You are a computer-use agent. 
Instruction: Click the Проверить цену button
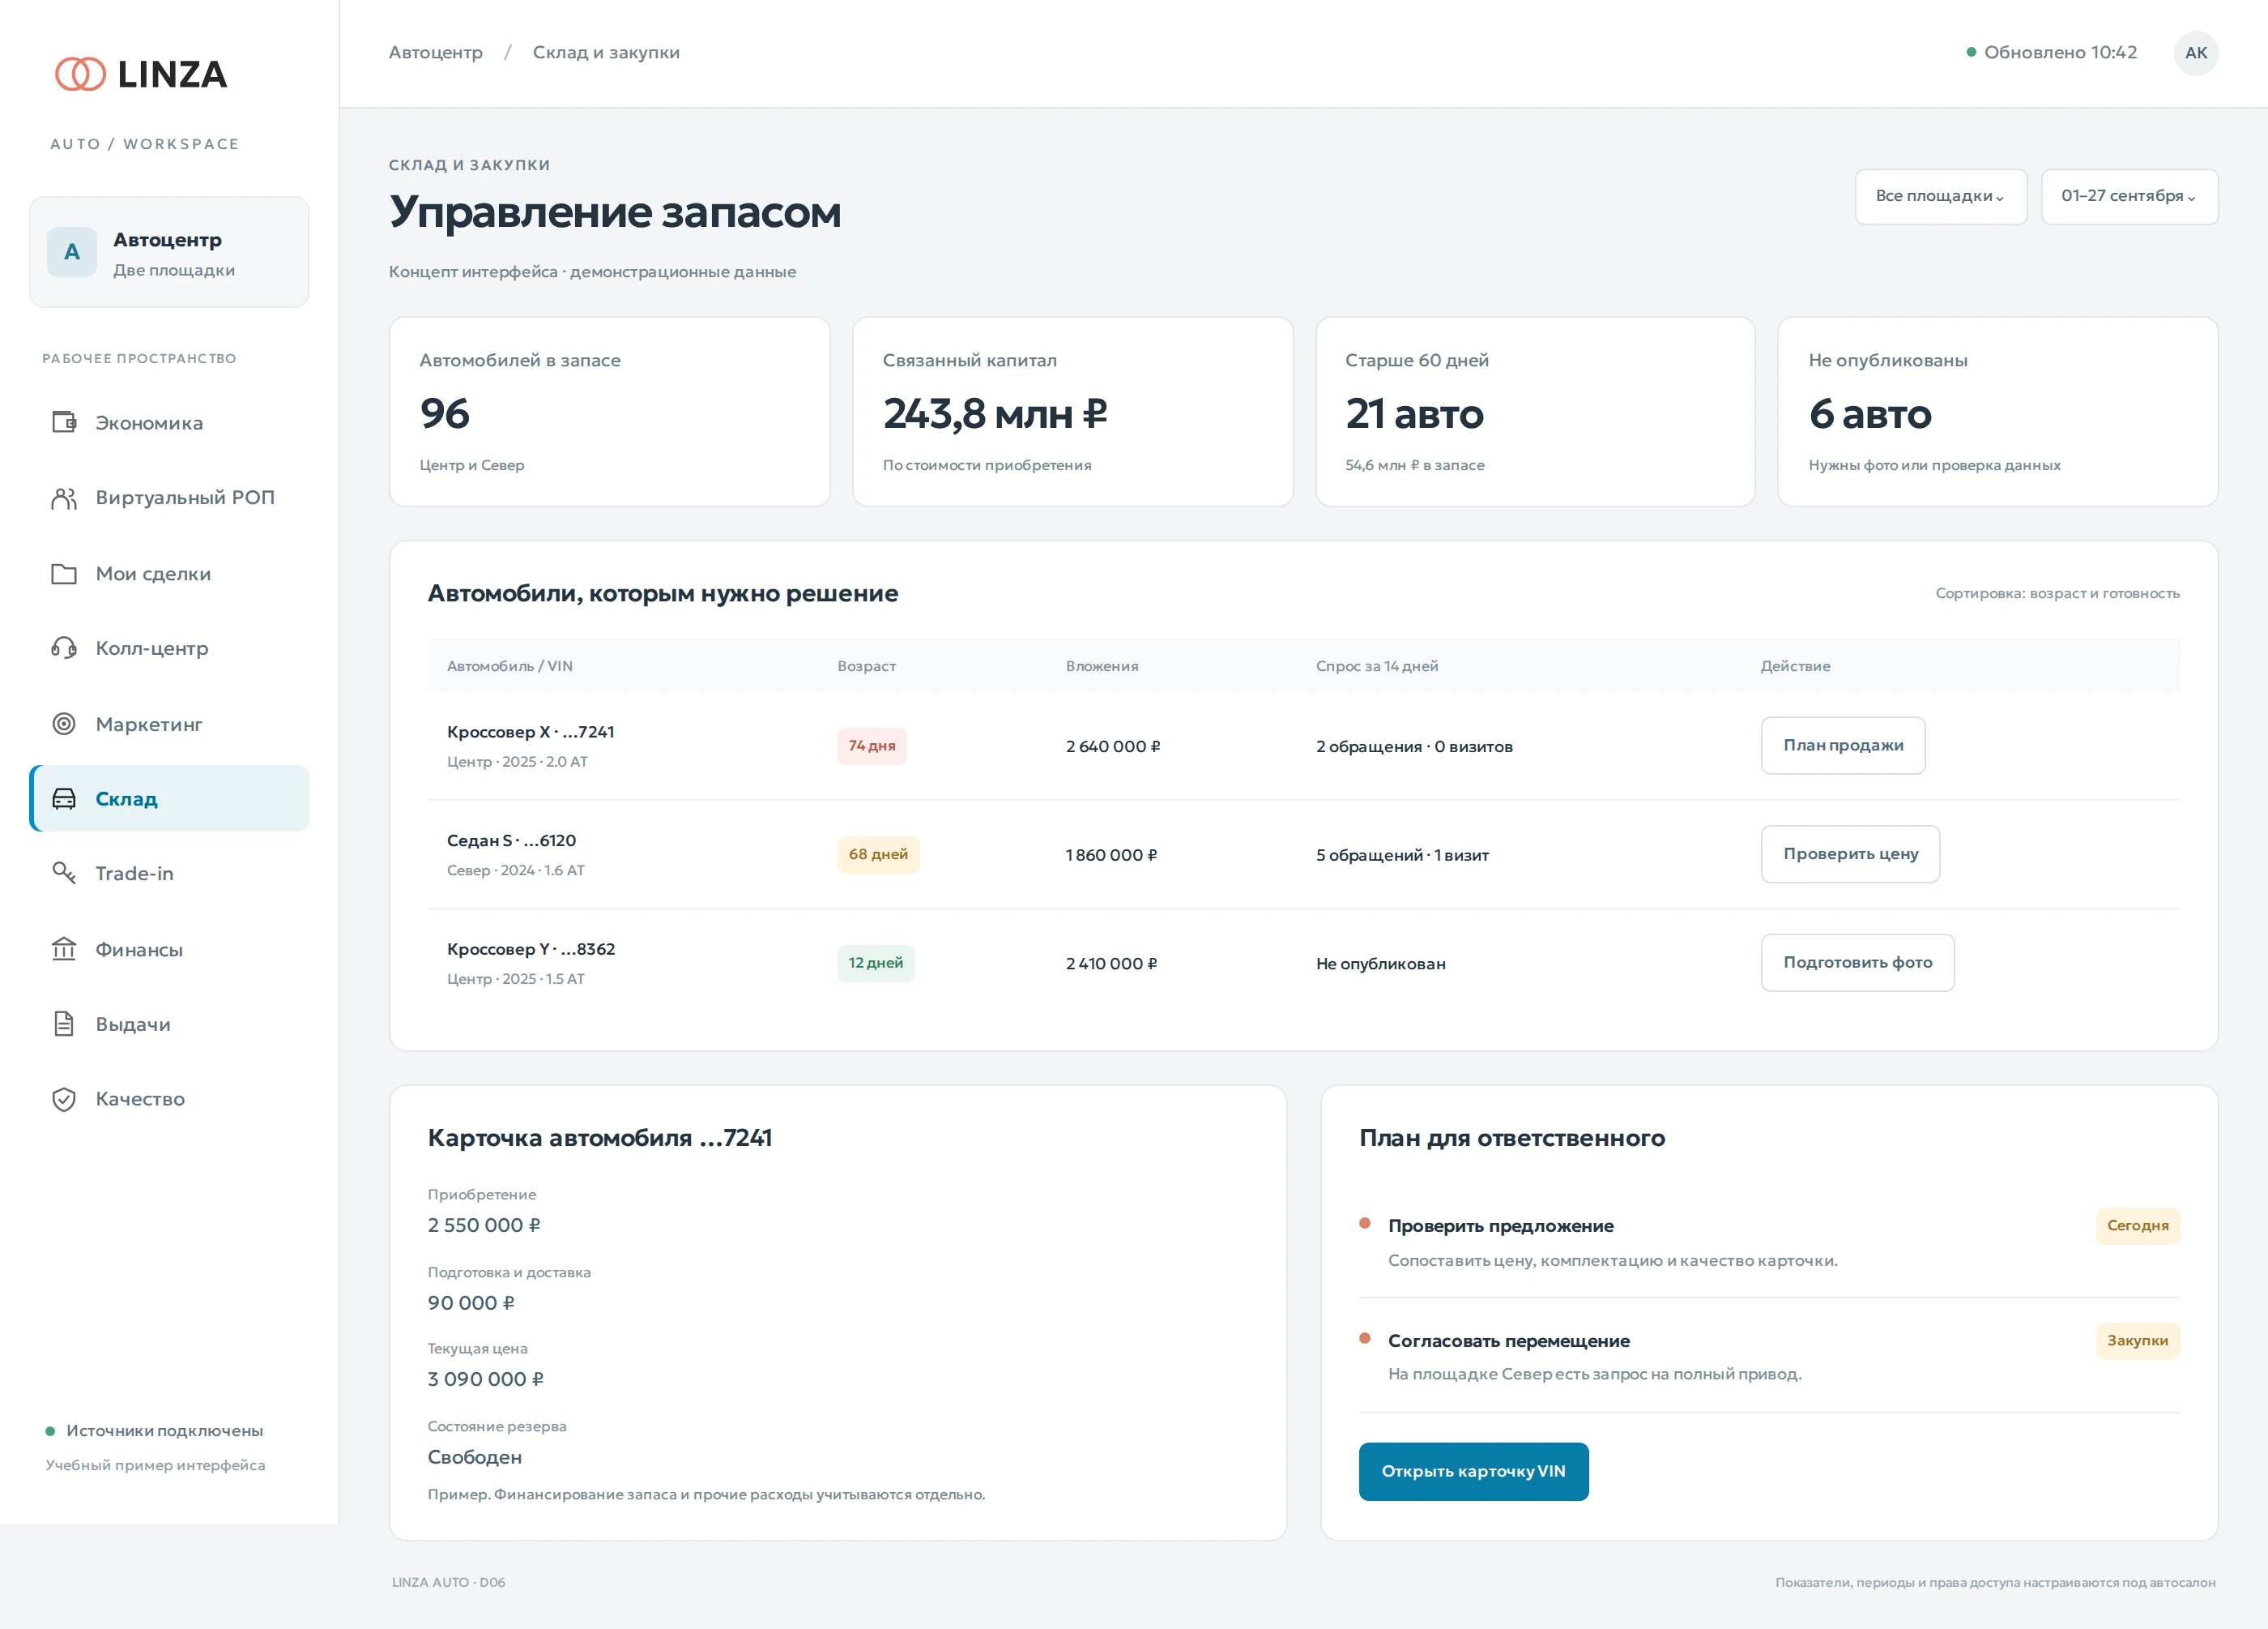(1850, 854)
